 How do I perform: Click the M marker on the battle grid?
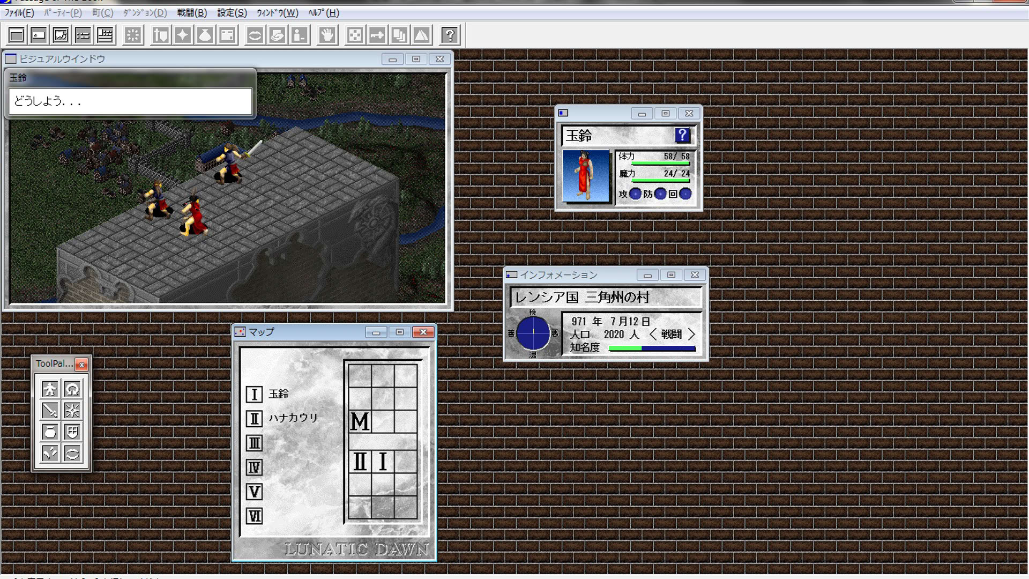tap(360, 422)
